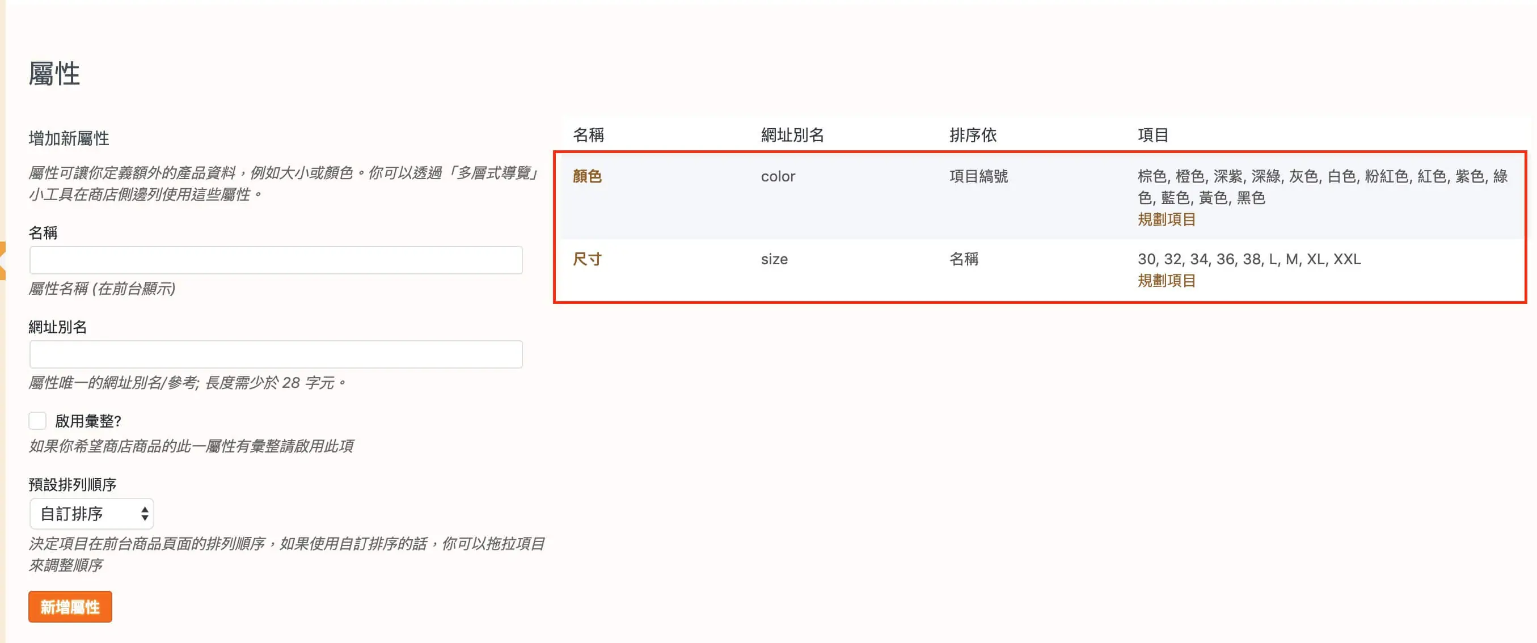Focus the 名稱 input field

(x=276, y=260)
